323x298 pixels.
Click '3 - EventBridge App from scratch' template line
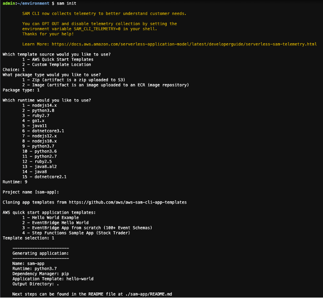pos(87,228)
